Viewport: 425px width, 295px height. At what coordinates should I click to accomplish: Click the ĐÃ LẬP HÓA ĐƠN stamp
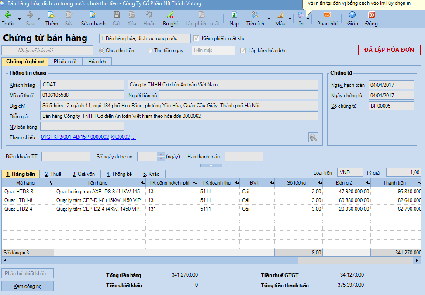pyautogui.click(x=389, y=50)
